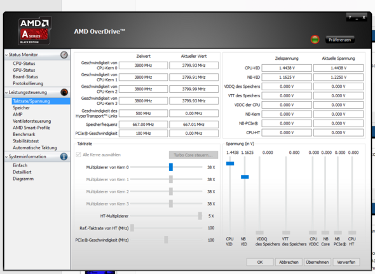Click the Abbrechen button

click(289, 262)
